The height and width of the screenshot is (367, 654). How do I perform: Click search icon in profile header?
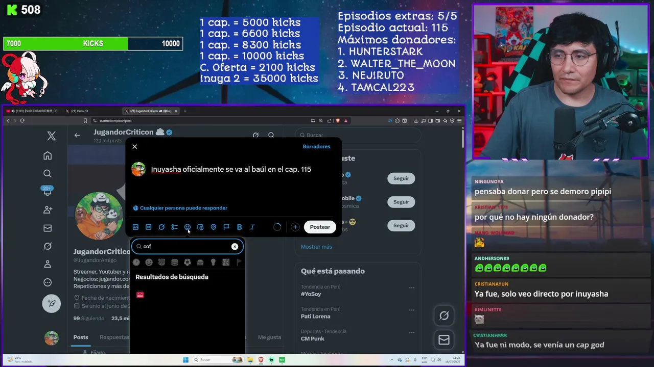tap(271, 135)
